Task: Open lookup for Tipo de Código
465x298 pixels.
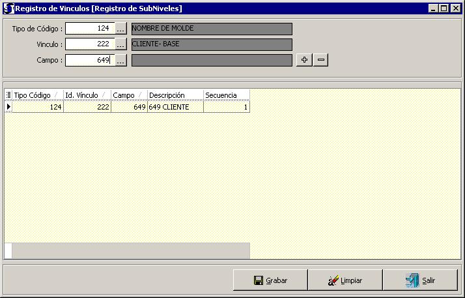Action: click(120, 29)
